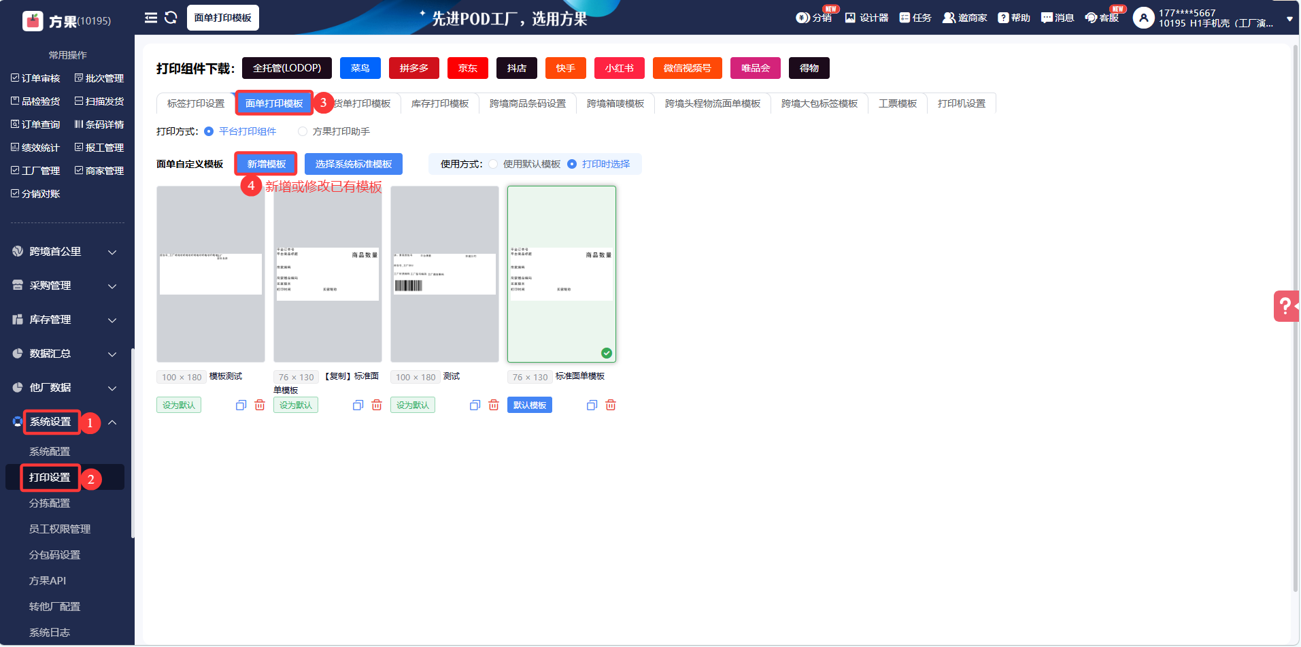Switch to 标签打印设置 tab

coord(195,103)
